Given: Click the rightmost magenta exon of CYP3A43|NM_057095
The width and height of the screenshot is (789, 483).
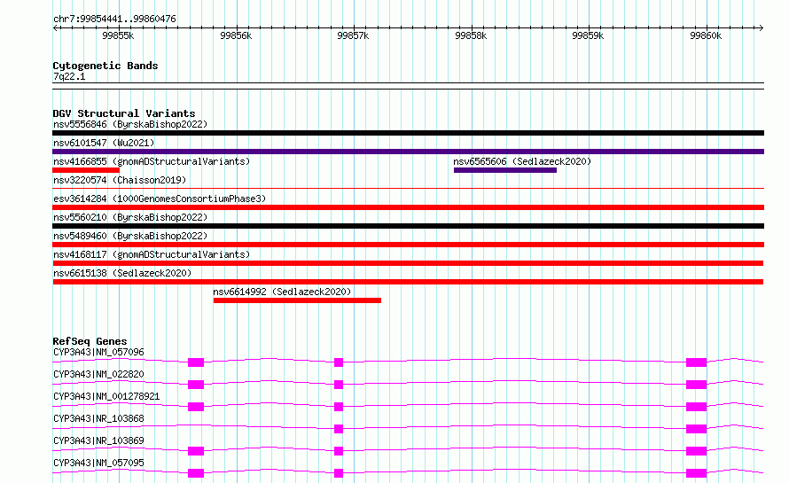Looking at the screenshot, I should [697, 473].
